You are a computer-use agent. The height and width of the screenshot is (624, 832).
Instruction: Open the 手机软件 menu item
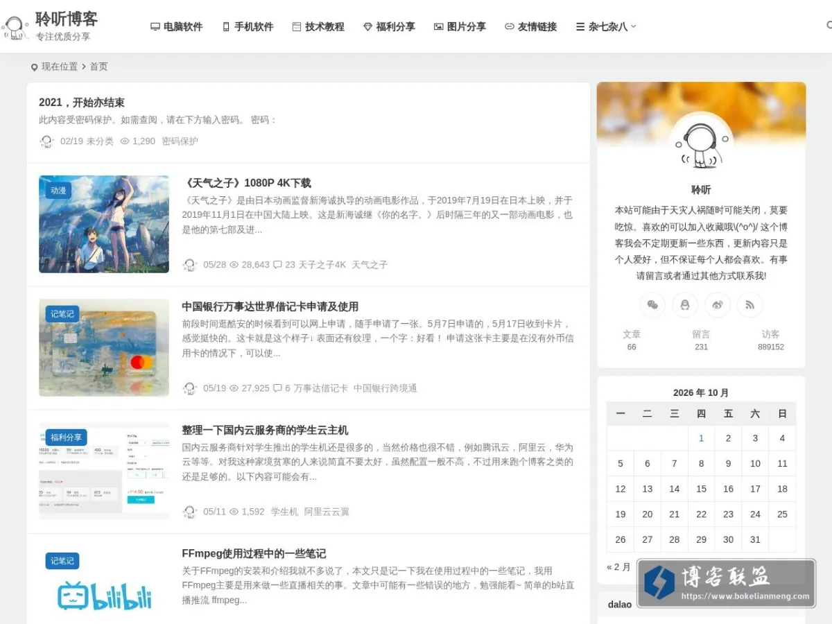[248, 26]
